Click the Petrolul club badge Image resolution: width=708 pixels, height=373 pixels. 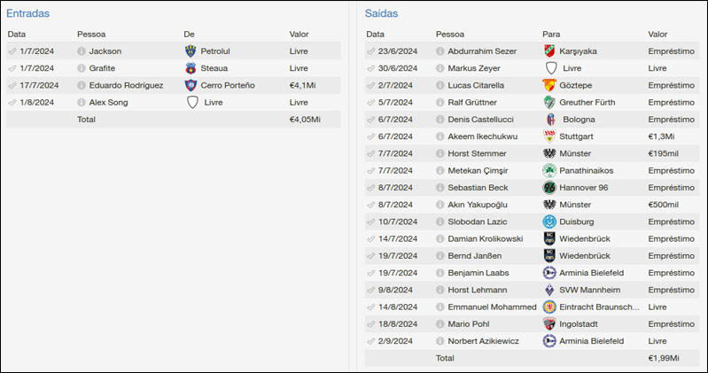pyautogui.click(x=192, y=51)
